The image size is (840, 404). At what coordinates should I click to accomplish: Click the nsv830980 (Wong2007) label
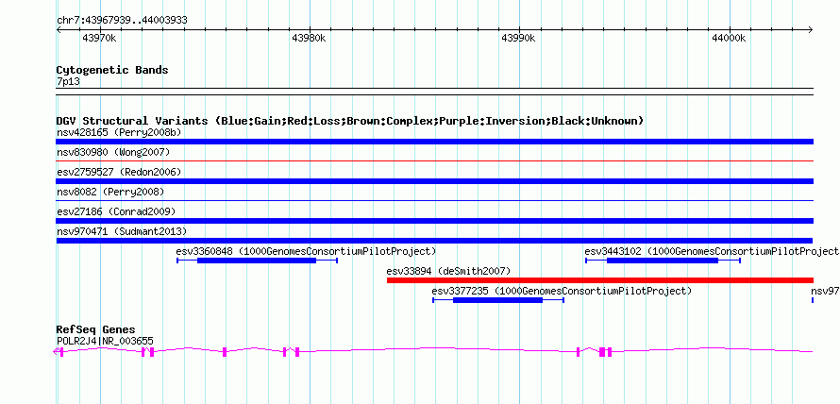click(x=113, y=152)
